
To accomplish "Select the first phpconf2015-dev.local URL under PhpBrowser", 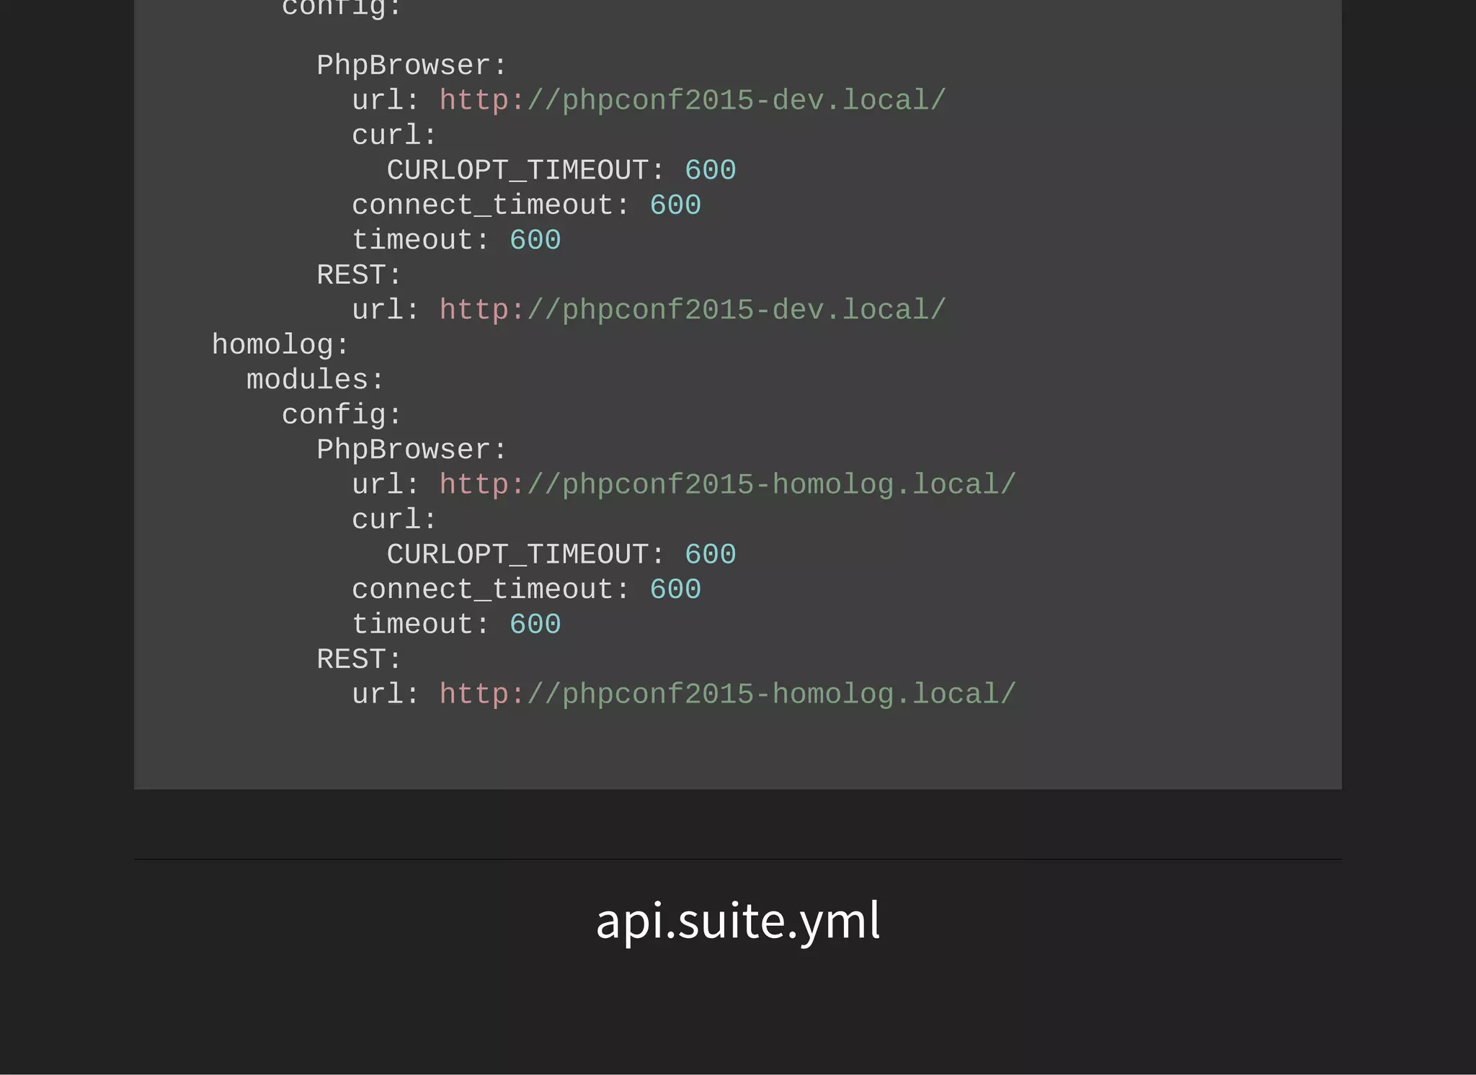I will click(x=693, y=100).
